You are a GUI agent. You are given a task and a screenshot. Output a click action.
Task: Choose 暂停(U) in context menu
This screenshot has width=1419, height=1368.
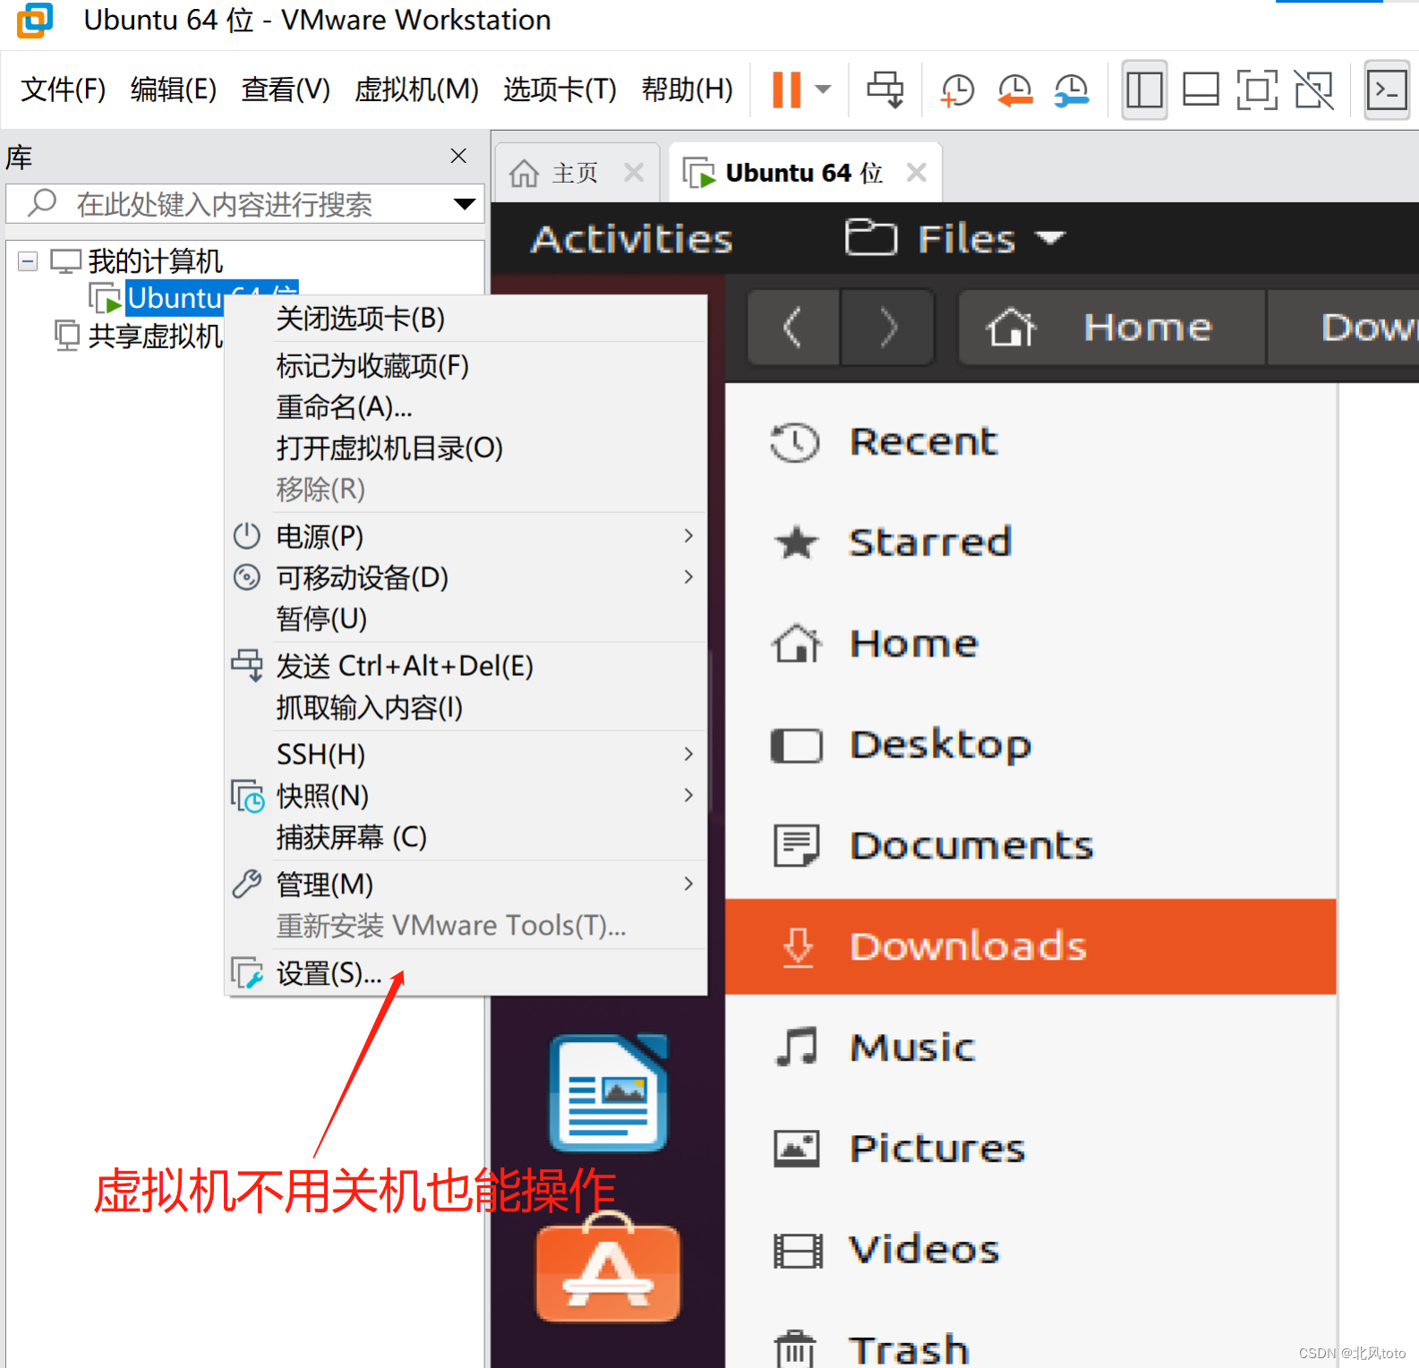(x=466, y=619)
